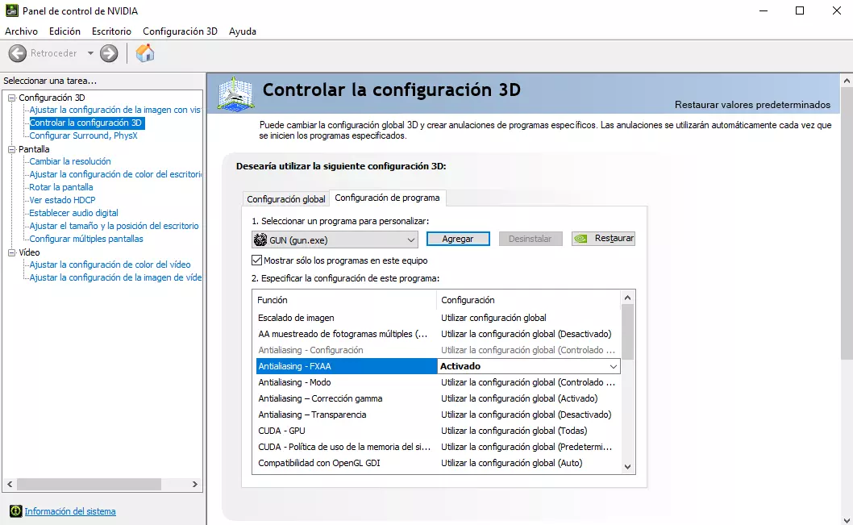Open the back history dropdown arrow
This screenshot has height=525, width=853.
tap(90, 53)
